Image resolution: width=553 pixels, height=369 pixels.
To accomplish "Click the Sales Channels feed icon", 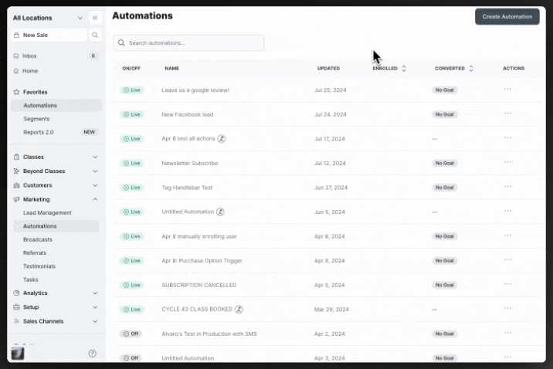I will [x=16, y=321].
